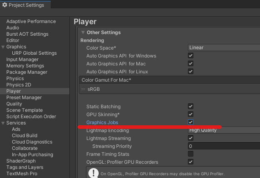The width and height of the screenshot is (260, 178).
Task: Click the Static Batching label
Action: coord(103,107)
